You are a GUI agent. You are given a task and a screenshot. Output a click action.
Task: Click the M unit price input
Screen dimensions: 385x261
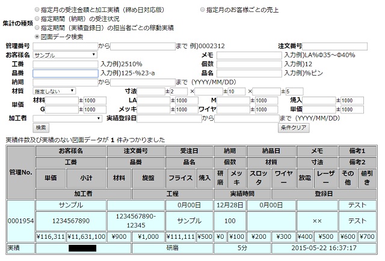click(x=233, y=100)
